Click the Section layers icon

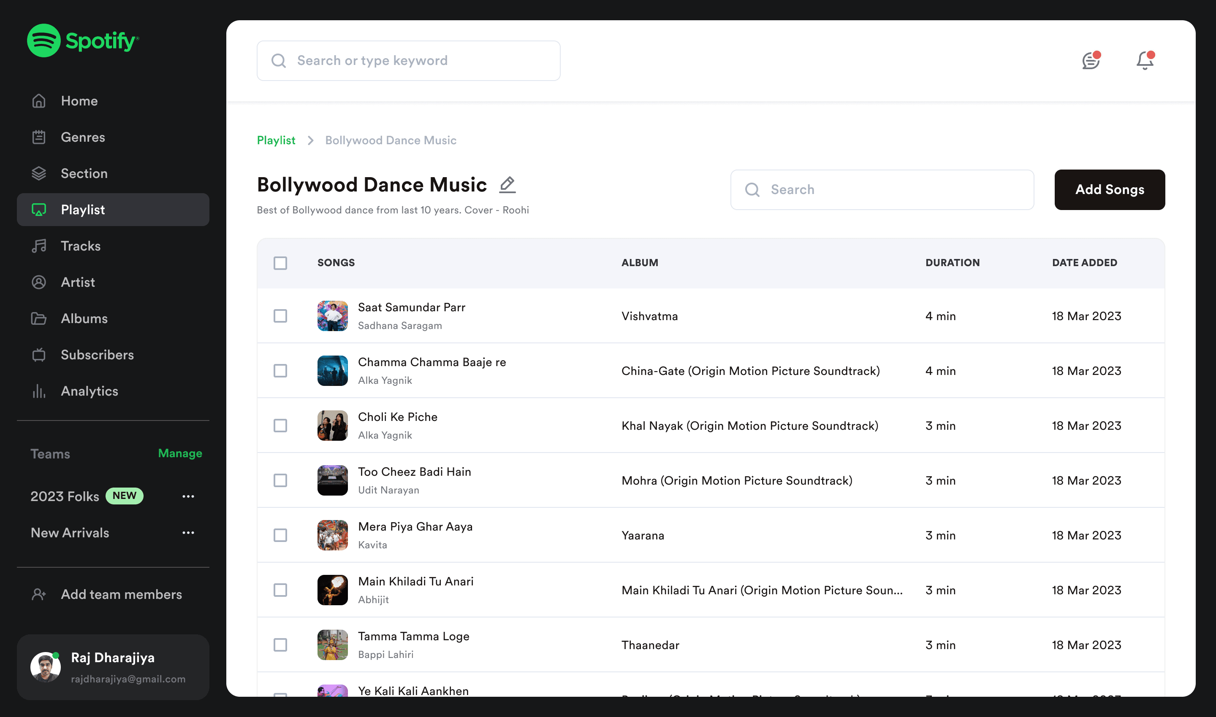click(x=39, y=173)
